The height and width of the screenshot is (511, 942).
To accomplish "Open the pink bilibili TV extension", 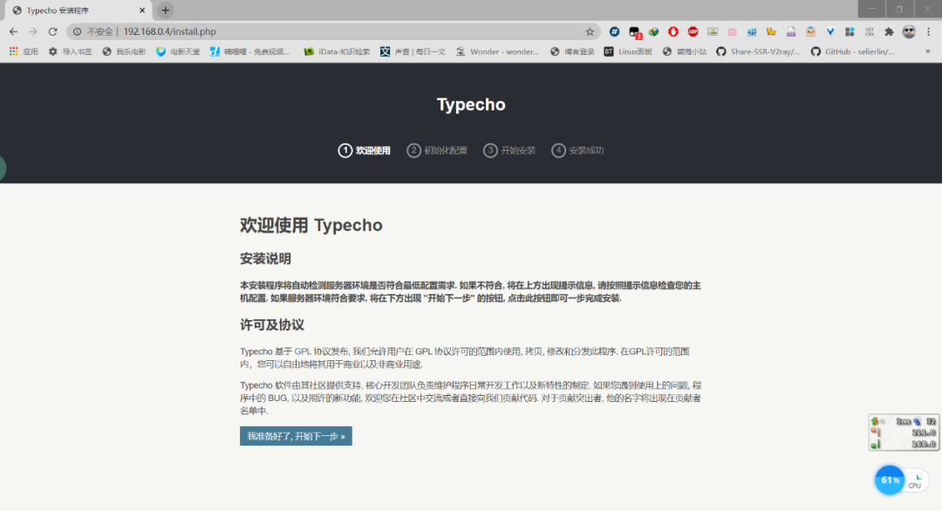I will [732, 31].
